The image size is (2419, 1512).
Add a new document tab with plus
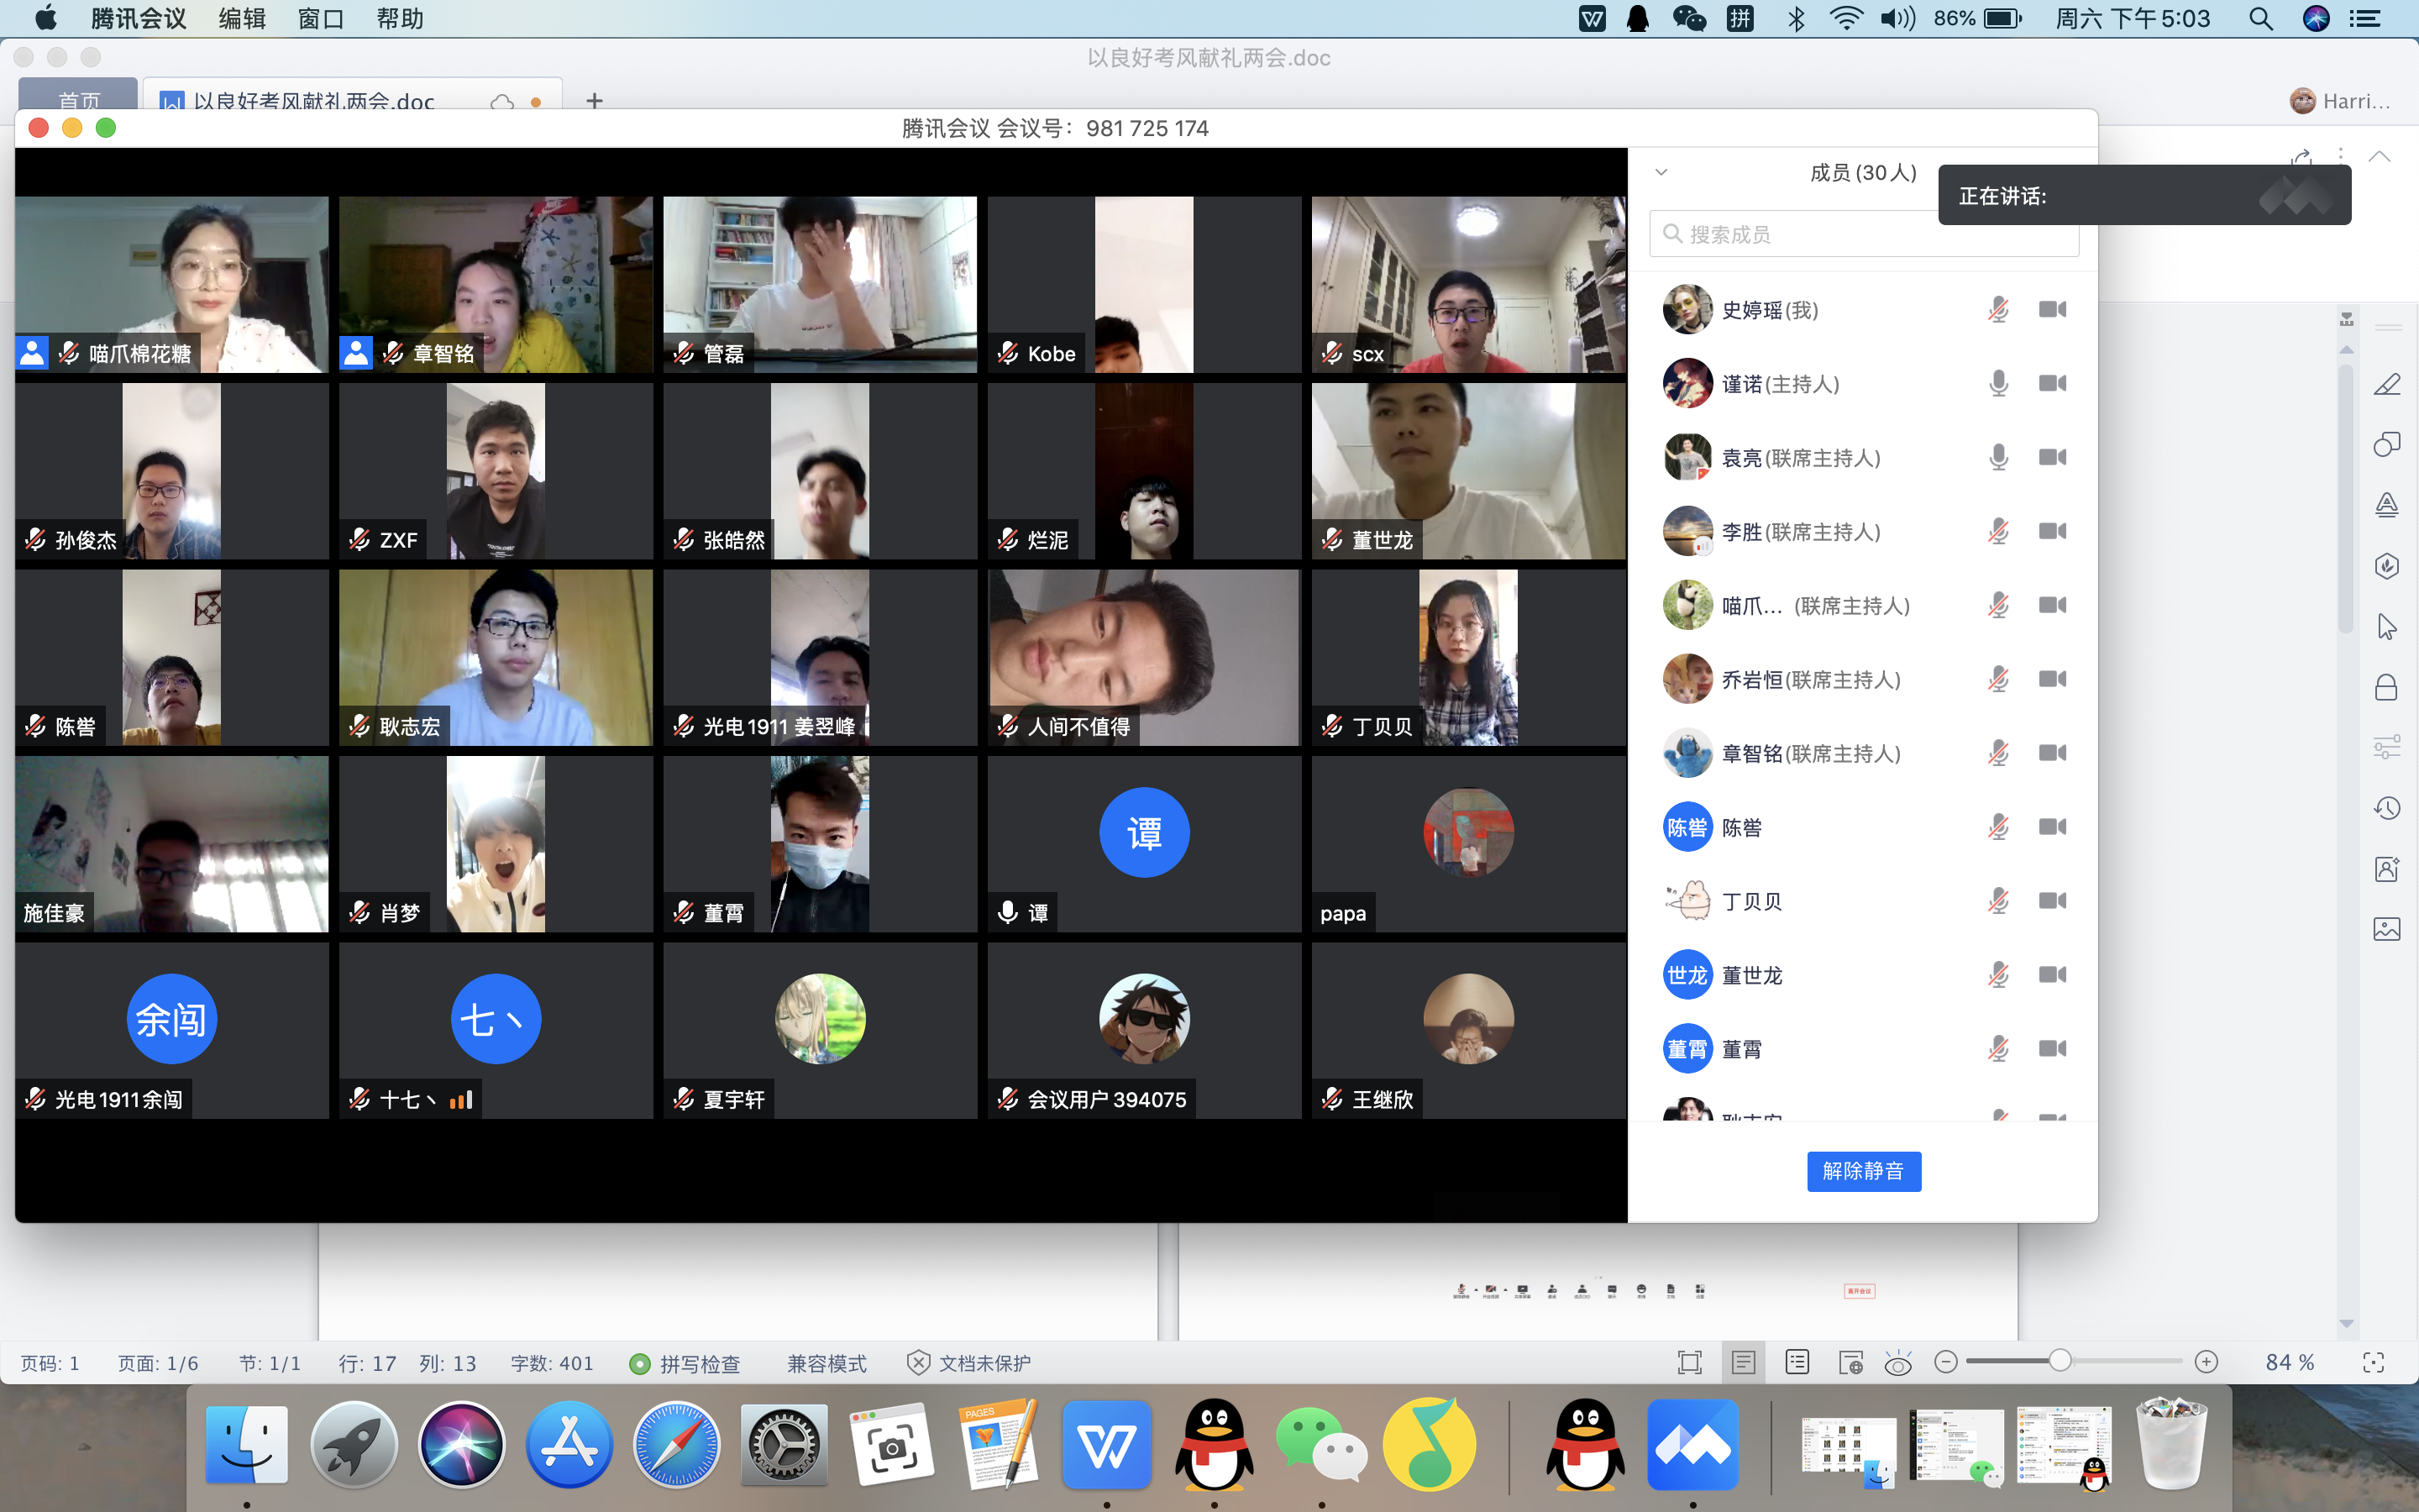(x=595, y=101)
